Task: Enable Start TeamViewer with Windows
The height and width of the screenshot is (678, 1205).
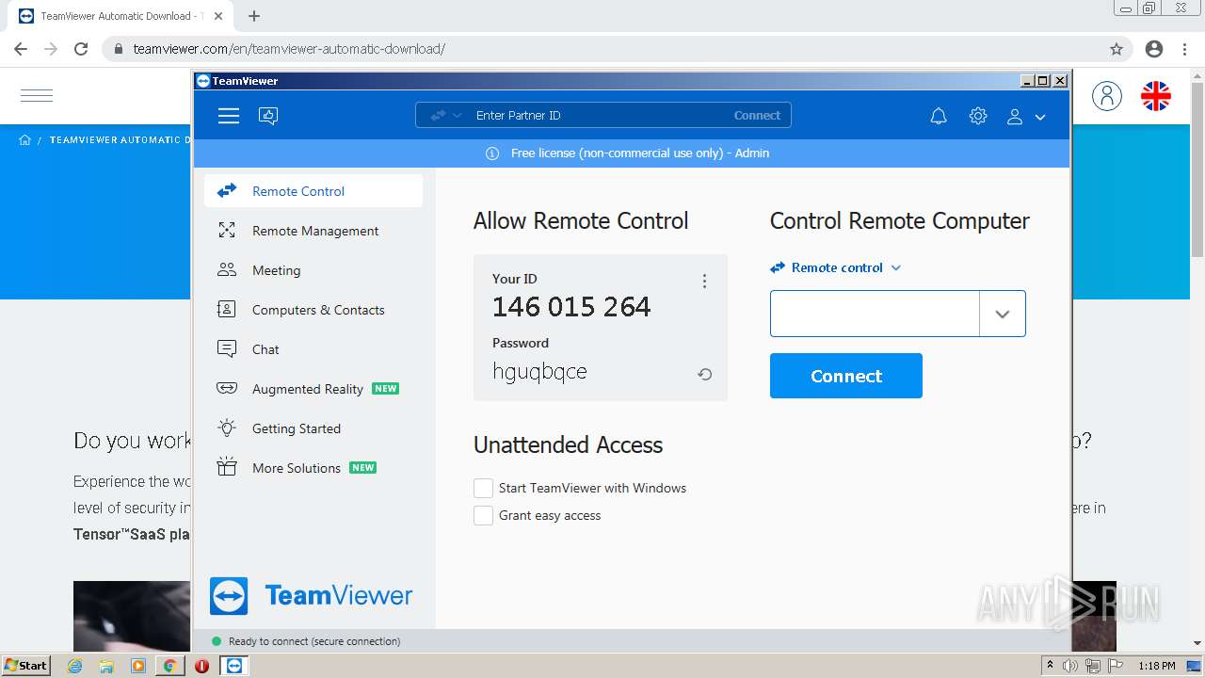Action: point(483,488)
